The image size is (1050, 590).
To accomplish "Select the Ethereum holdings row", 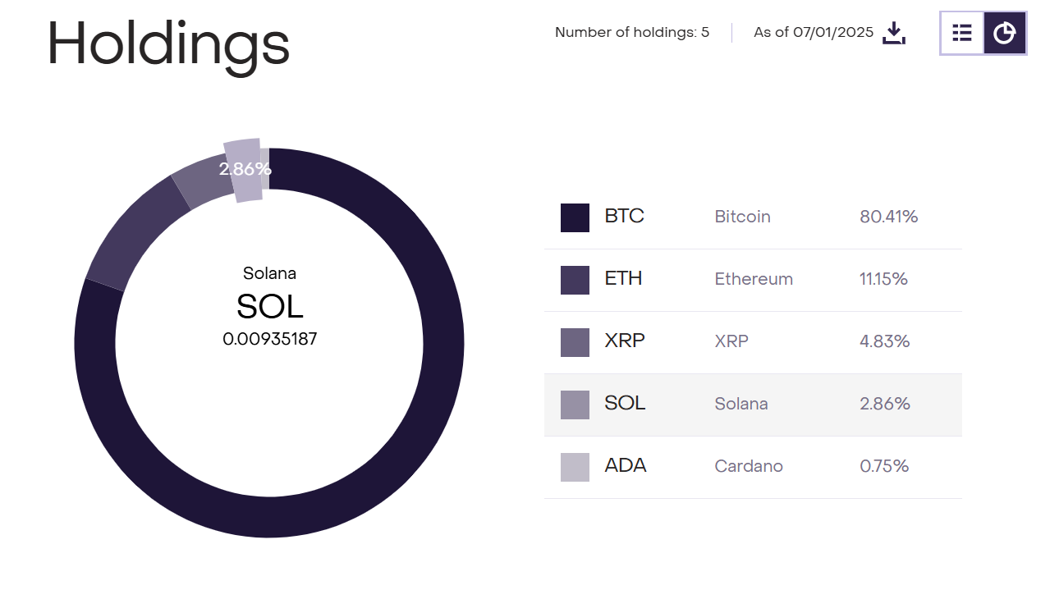I will point(752,280).
